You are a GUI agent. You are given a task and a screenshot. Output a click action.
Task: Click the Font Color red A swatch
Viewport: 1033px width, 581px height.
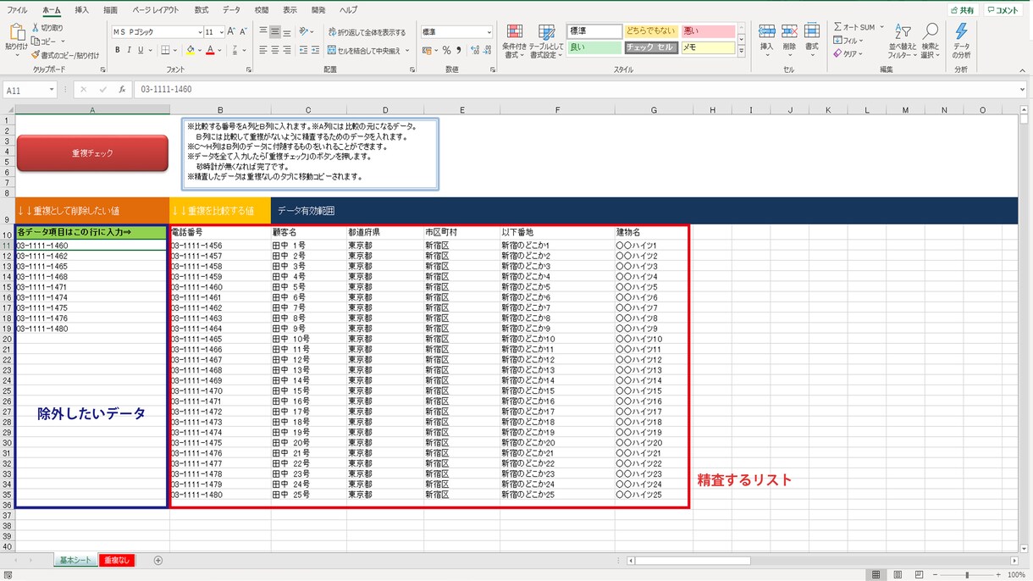tap(210, 51)
